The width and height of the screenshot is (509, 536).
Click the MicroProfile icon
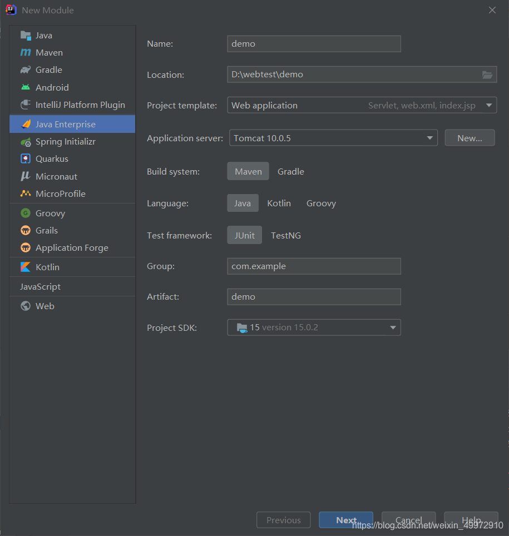point(26,193)
